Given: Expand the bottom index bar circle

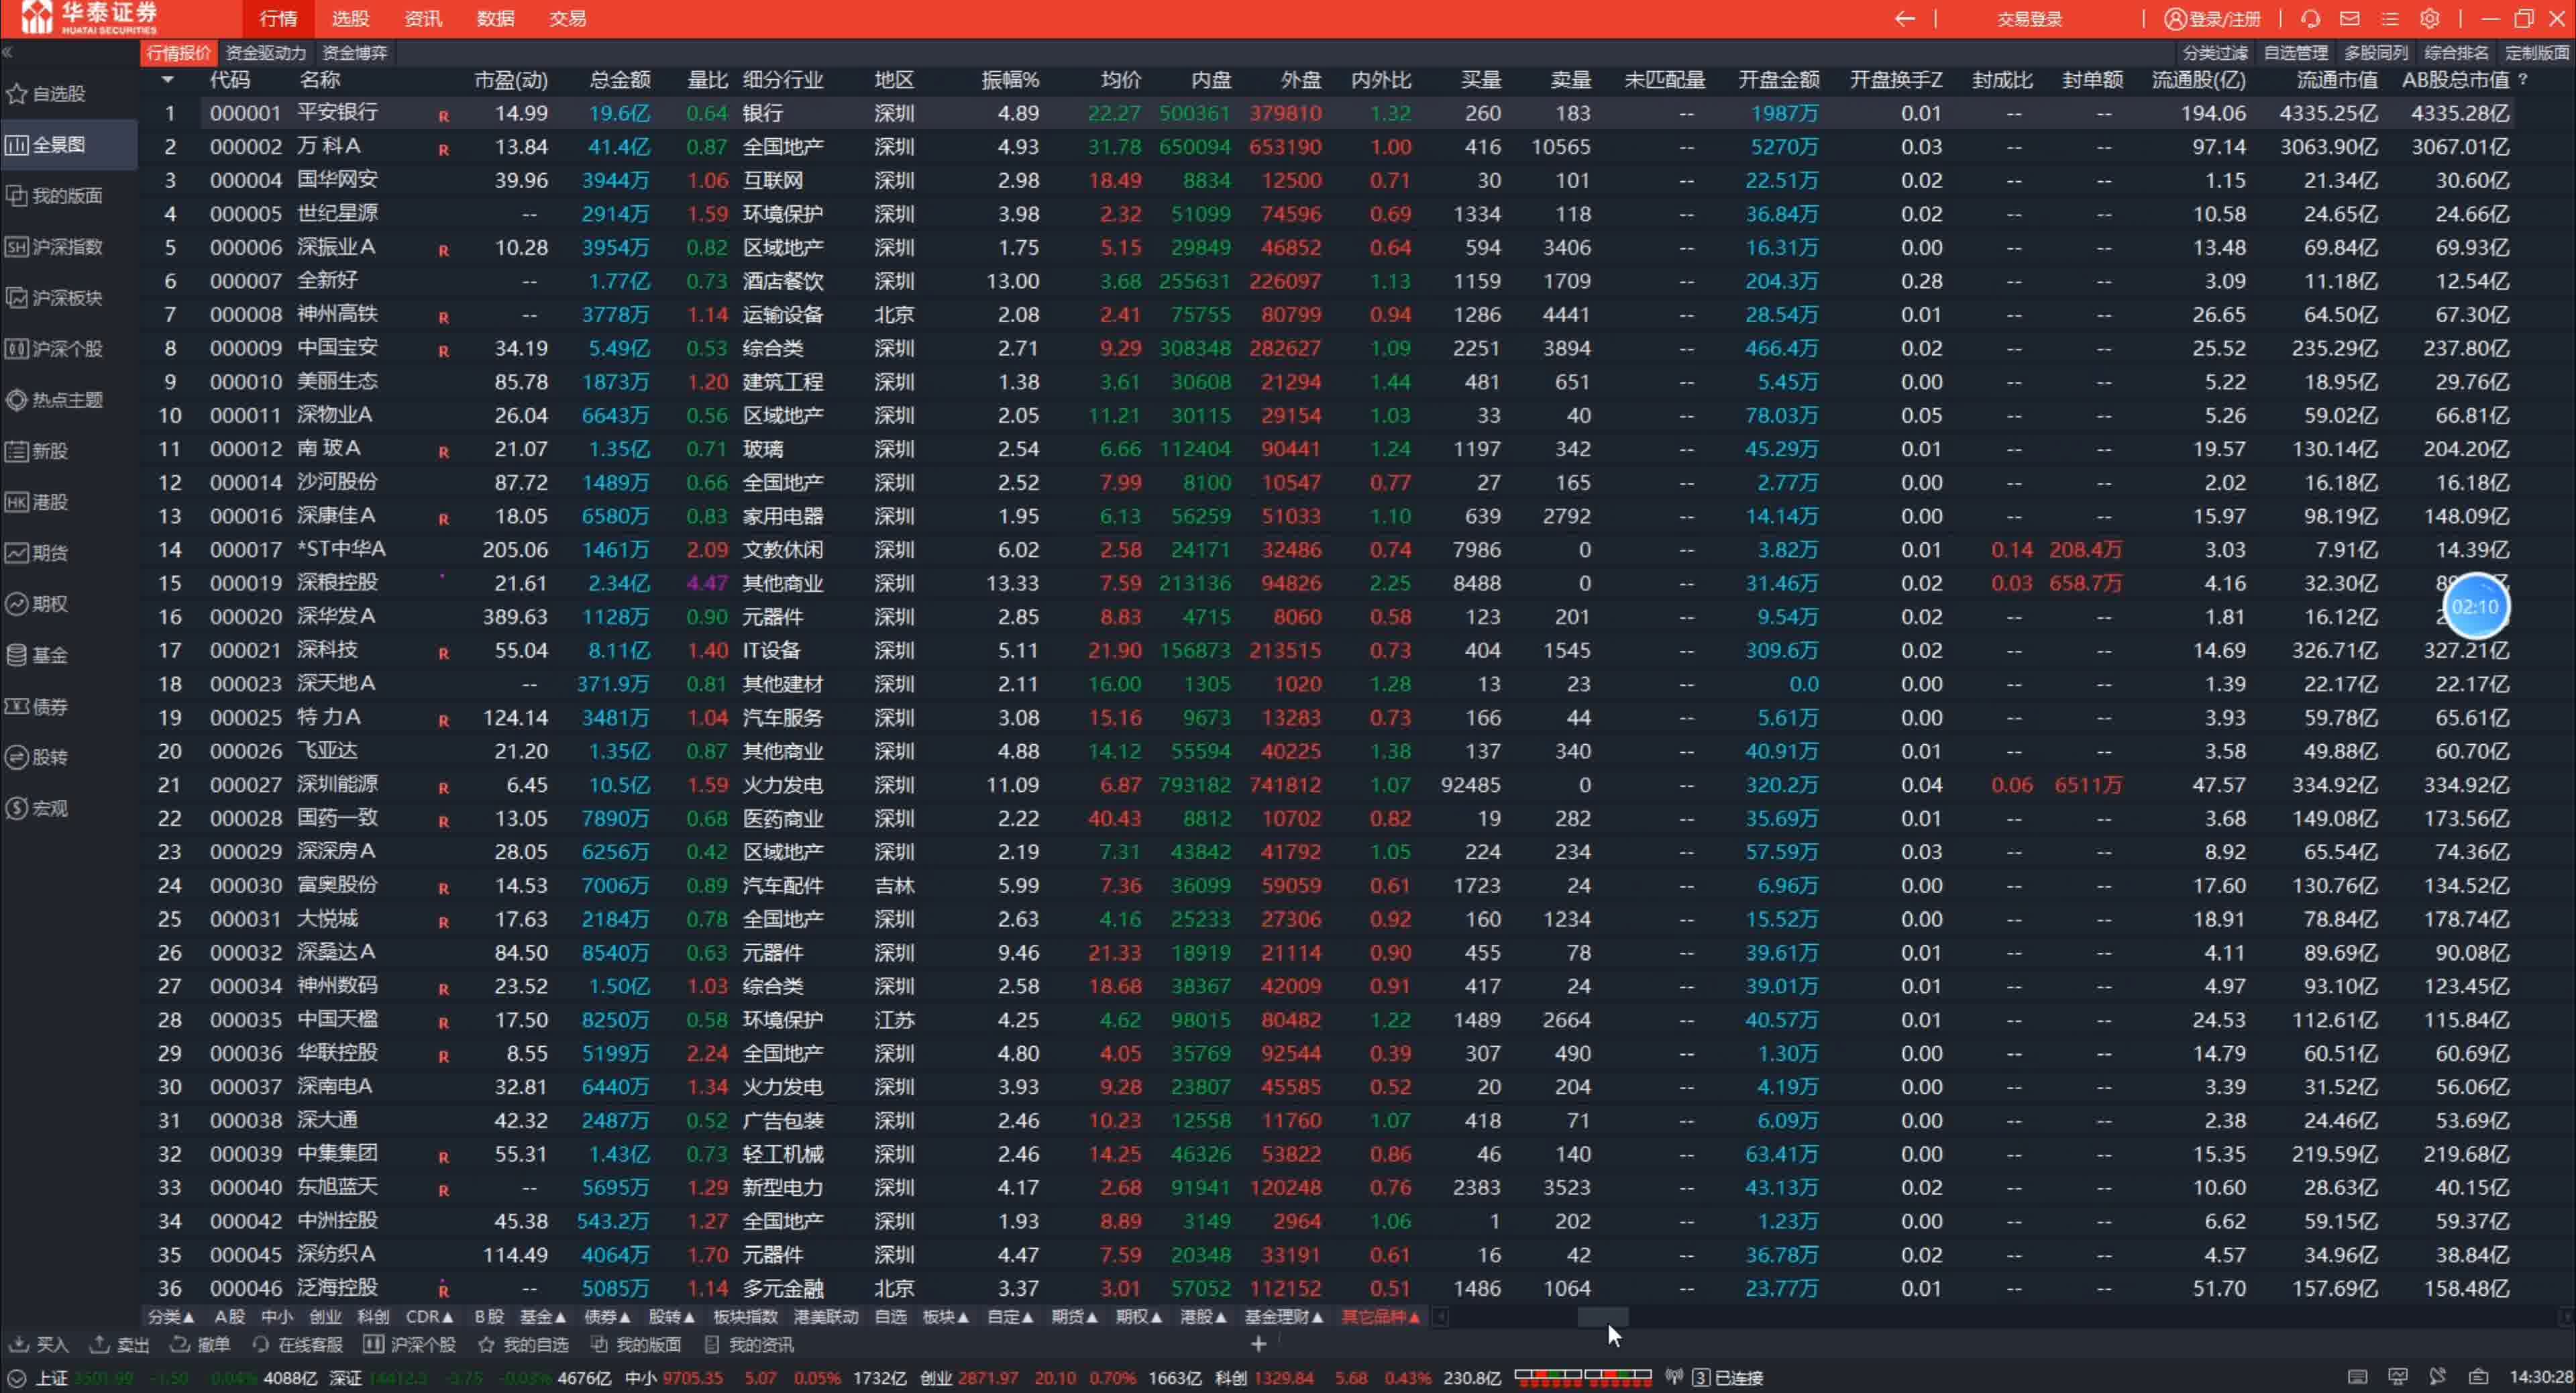Looking at the screenshot, I should [x=17, y=1378].
